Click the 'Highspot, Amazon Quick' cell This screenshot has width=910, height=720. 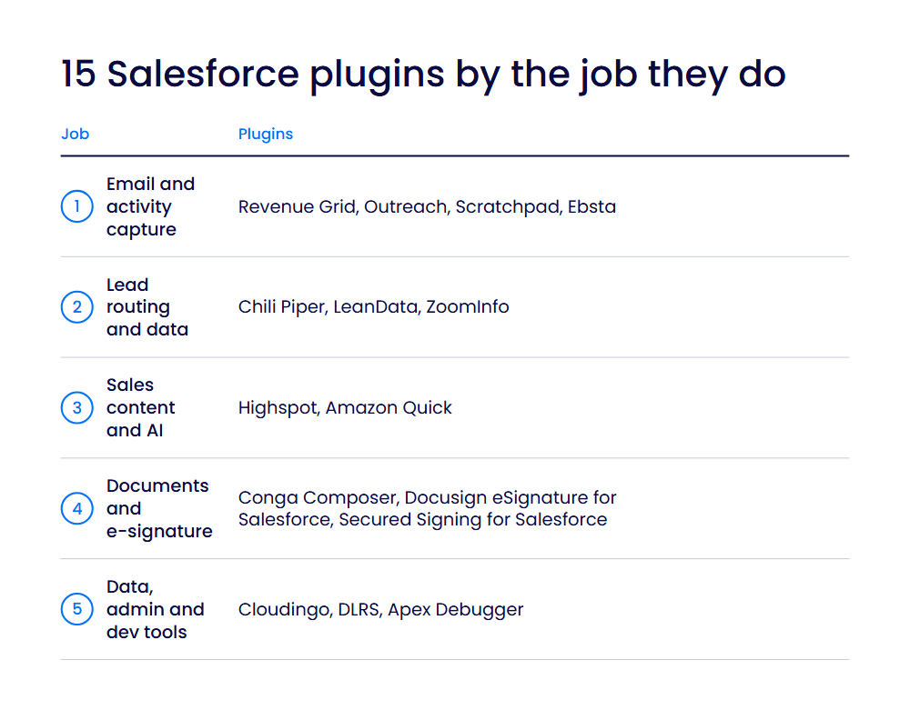[345, 408]
